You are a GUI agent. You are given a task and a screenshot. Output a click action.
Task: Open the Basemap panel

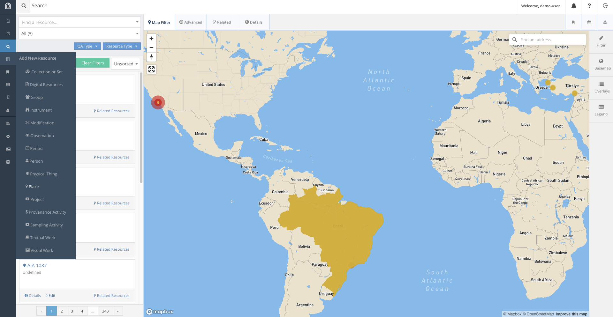tap(601, 64)
